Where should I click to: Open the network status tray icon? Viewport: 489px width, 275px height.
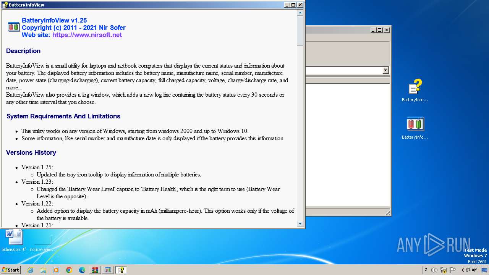444,270
